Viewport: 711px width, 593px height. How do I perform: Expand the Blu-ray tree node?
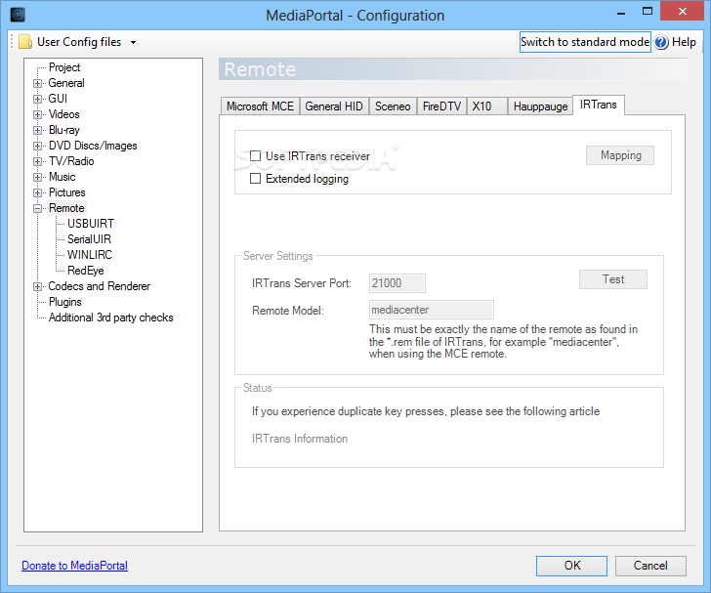[x=38, y=130]
